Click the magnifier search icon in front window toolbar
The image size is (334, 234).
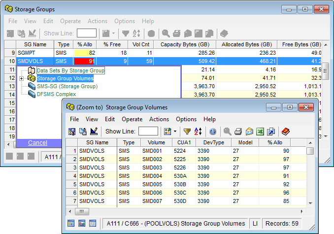(227, 132)
